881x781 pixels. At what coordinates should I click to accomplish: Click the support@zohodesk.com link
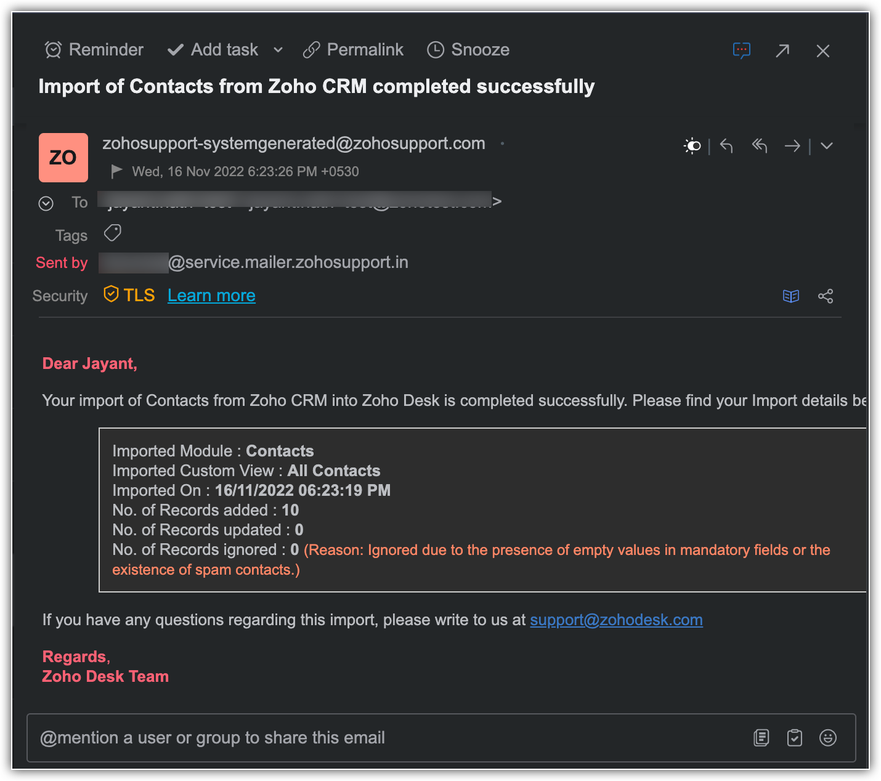pyautogui.click(x=616, y=620)
